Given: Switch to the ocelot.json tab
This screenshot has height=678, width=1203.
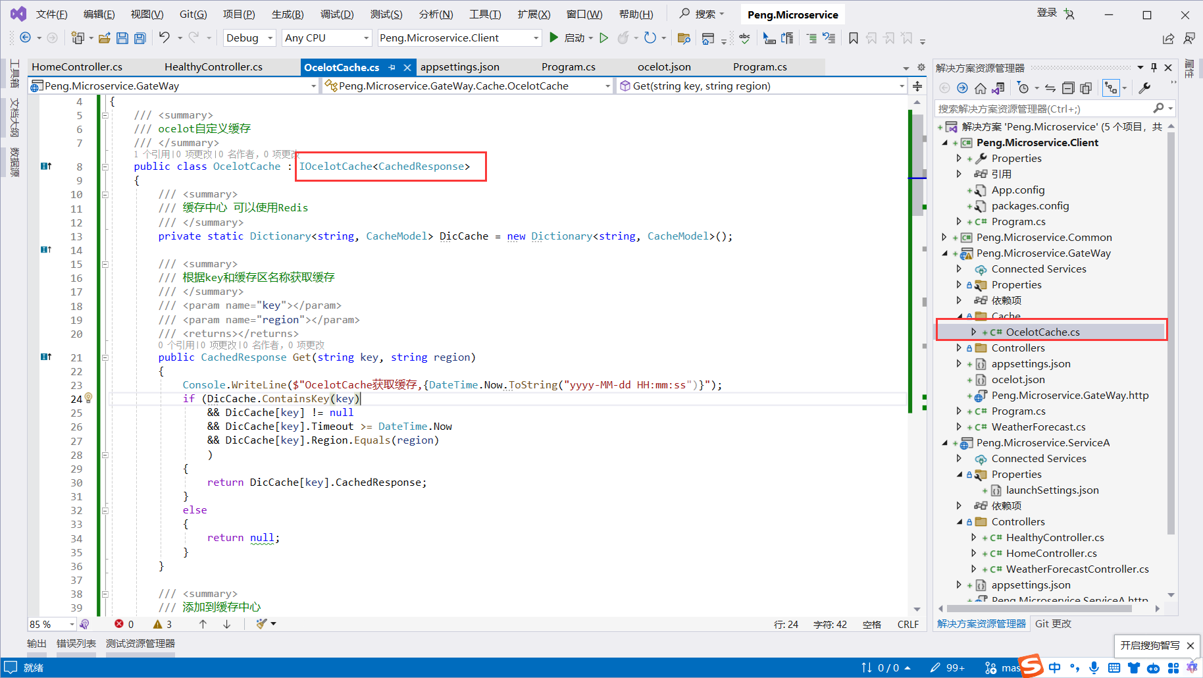Looking at the screenshot, I should coord(664,67).
